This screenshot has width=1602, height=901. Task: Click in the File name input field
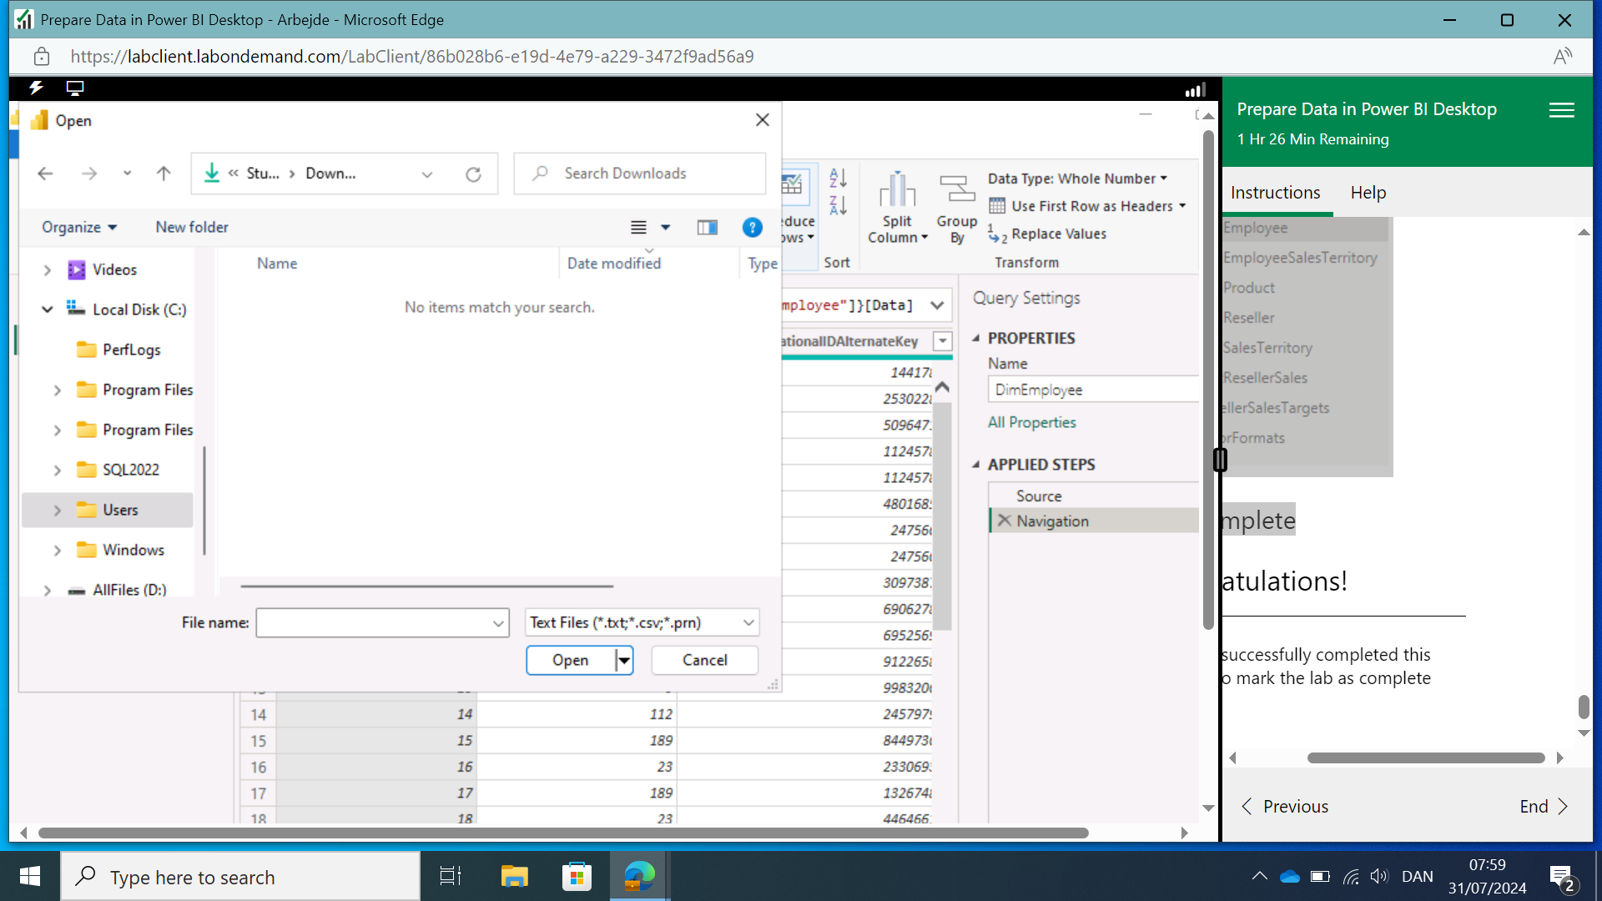point(374,622)
